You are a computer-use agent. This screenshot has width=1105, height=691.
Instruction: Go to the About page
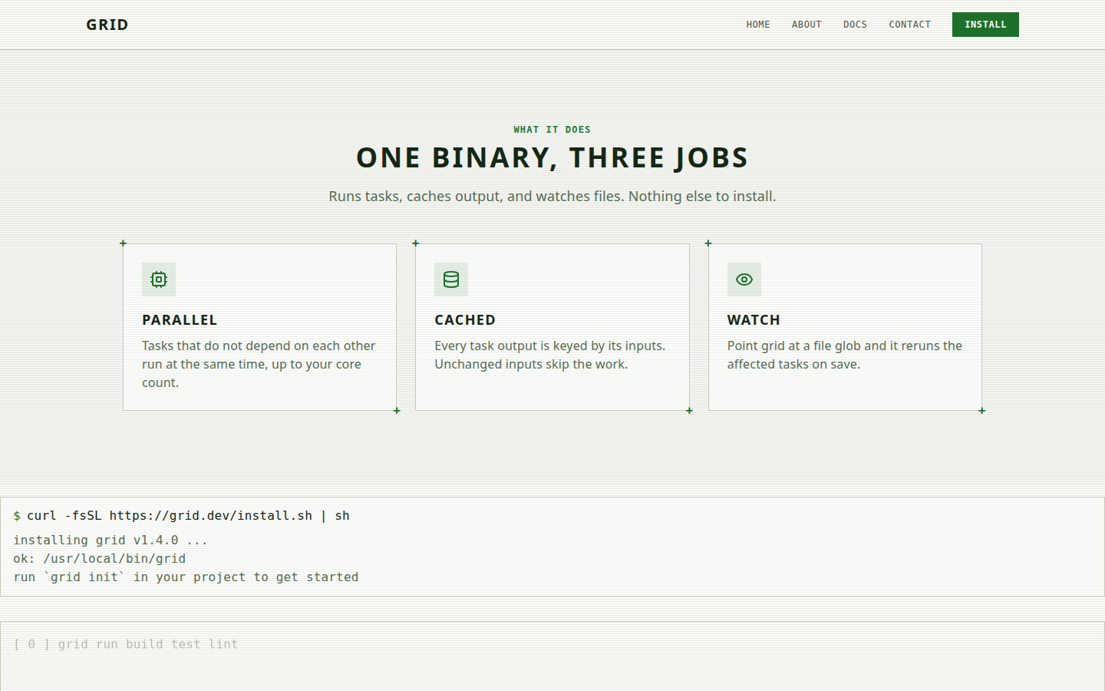806,25
